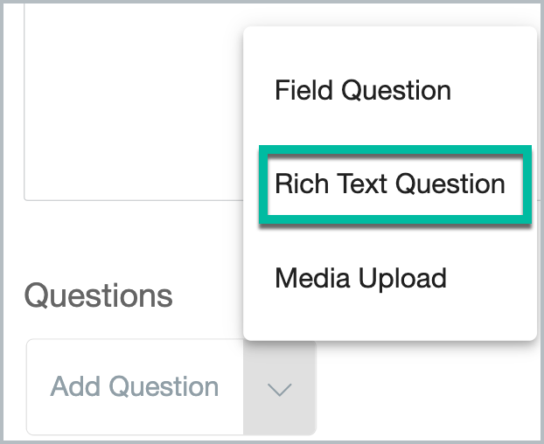Screen dimensions: 544x444
Task: Collapse the question type dropdown via its arrow
Action: (279, 389)
